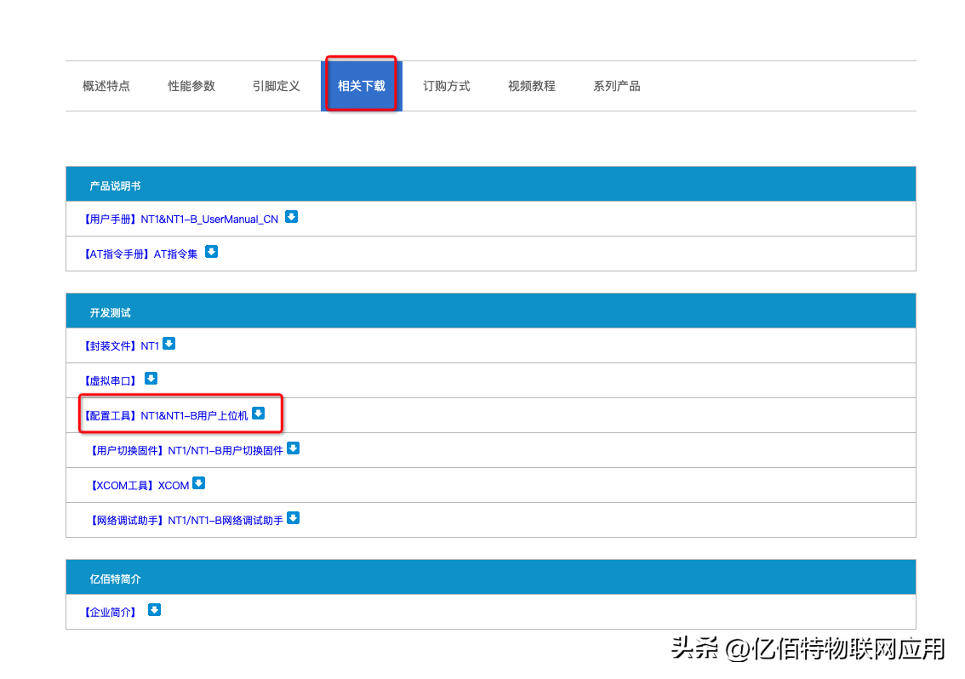Click download icon after 用户切换固件

[x=293, y=448]
